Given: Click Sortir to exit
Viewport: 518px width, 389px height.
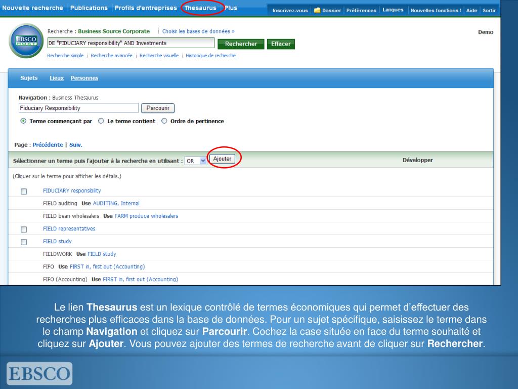Looking at the screenshot, I should point(489,10).
